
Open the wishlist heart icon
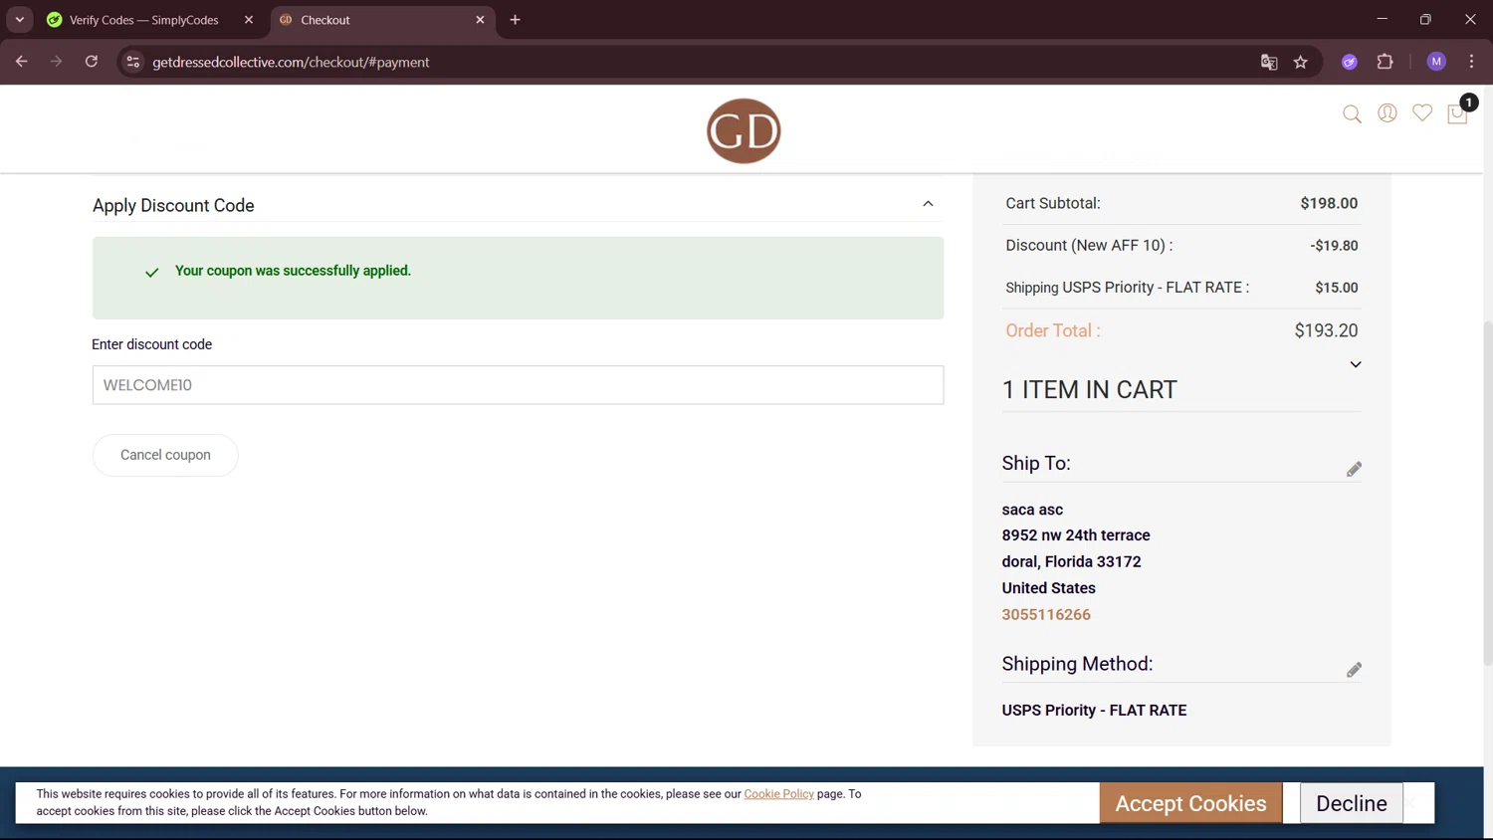1422,113
